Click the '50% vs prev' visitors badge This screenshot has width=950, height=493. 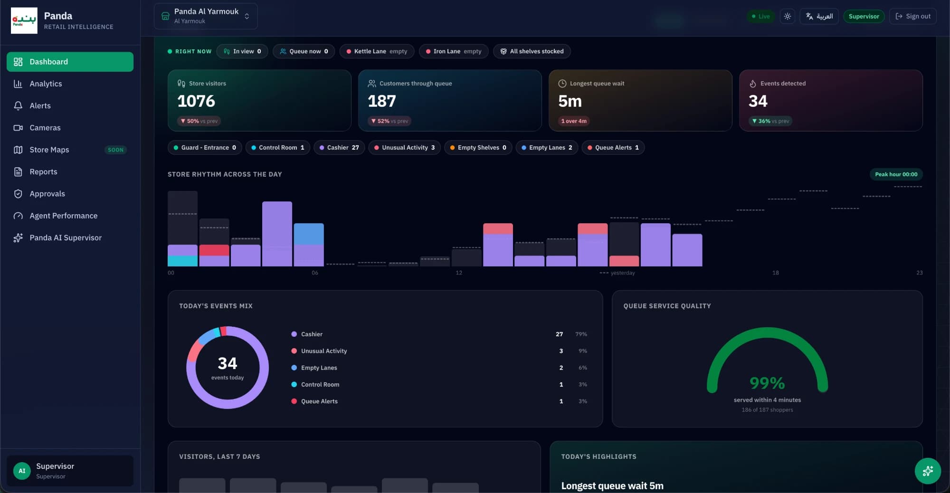[x=199, y=121]
